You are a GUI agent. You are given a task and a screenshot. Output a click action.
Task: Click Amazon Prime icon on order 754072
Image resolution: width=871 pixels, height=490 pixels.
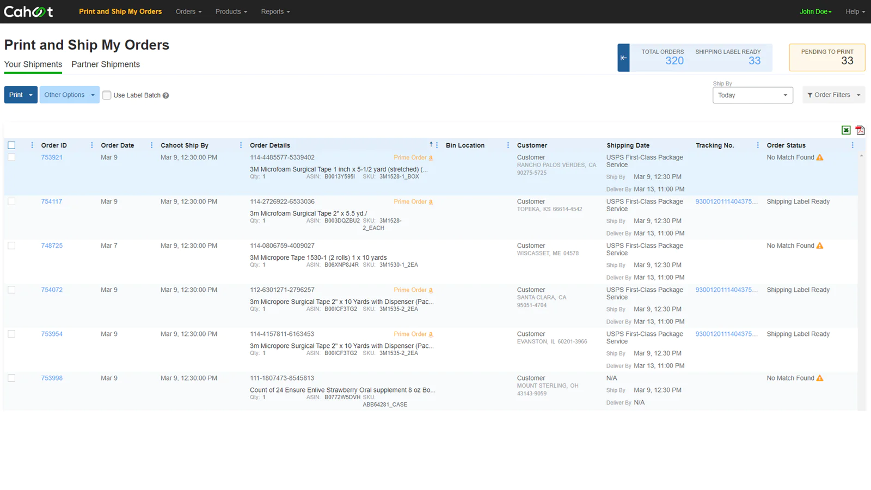click(431, 290)
